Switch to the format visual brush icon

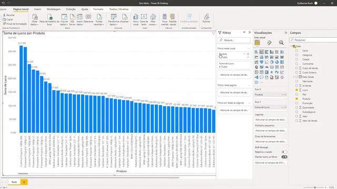pyautogui.click(x=269, y=43)
